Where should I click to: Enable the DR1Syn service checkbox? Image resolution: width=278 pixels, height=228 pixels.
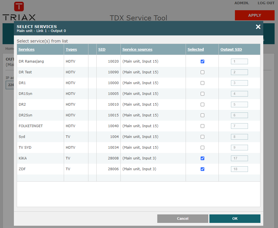click(202, 94)
